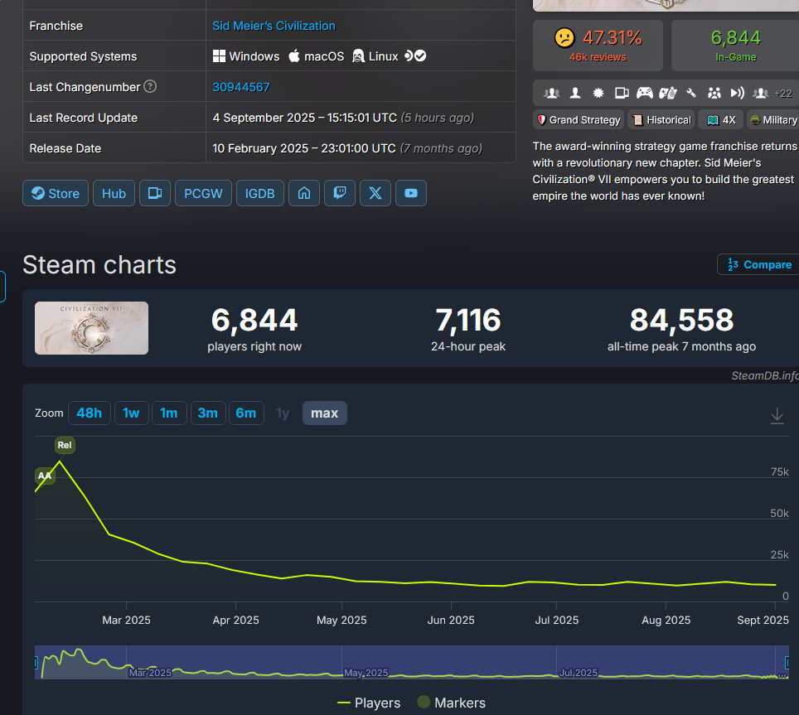799x715 pixels.
Task: Open the 46k reviews percentage box
Action: click(x=598, y=46)
